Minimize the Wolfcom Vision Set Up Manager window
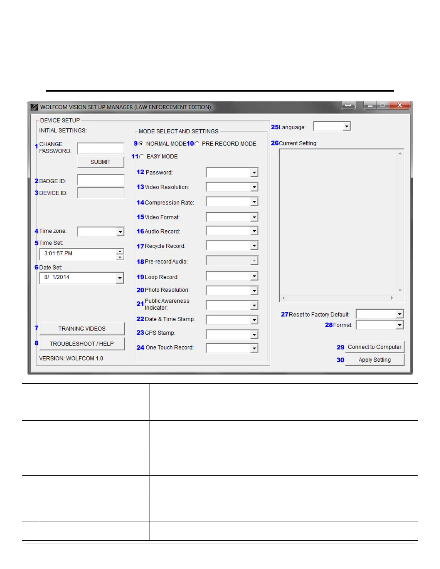Viewport: 440px width, 569px height. 370,105
